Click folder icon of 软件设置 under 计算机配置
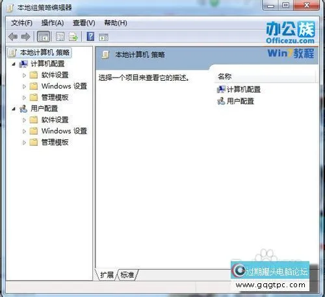 [34, 75]
